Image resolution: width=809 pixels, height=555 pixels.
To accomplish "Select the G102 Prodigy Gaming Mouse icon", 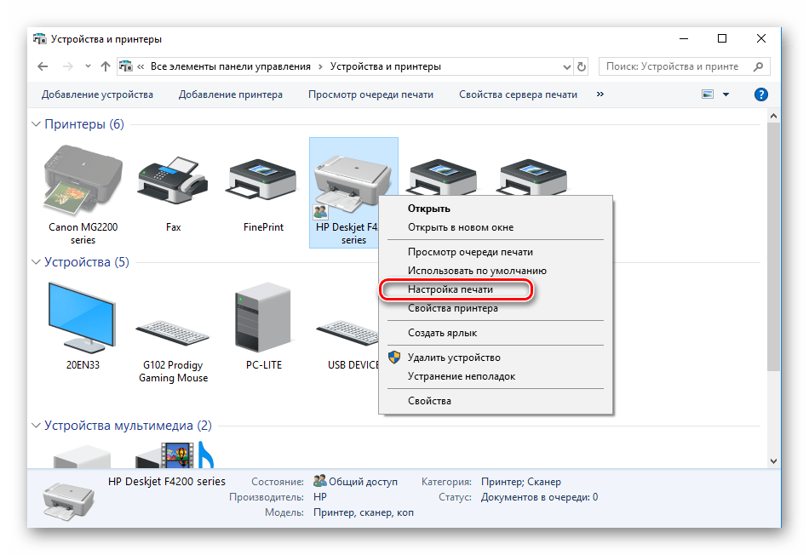I will point(173,329).
